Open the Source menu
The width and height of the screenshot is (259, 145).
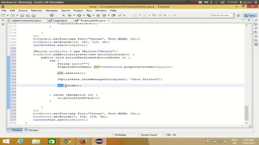point(23,10)
